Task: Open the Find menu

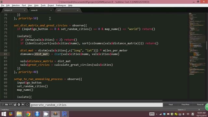Action: [24, 6]
